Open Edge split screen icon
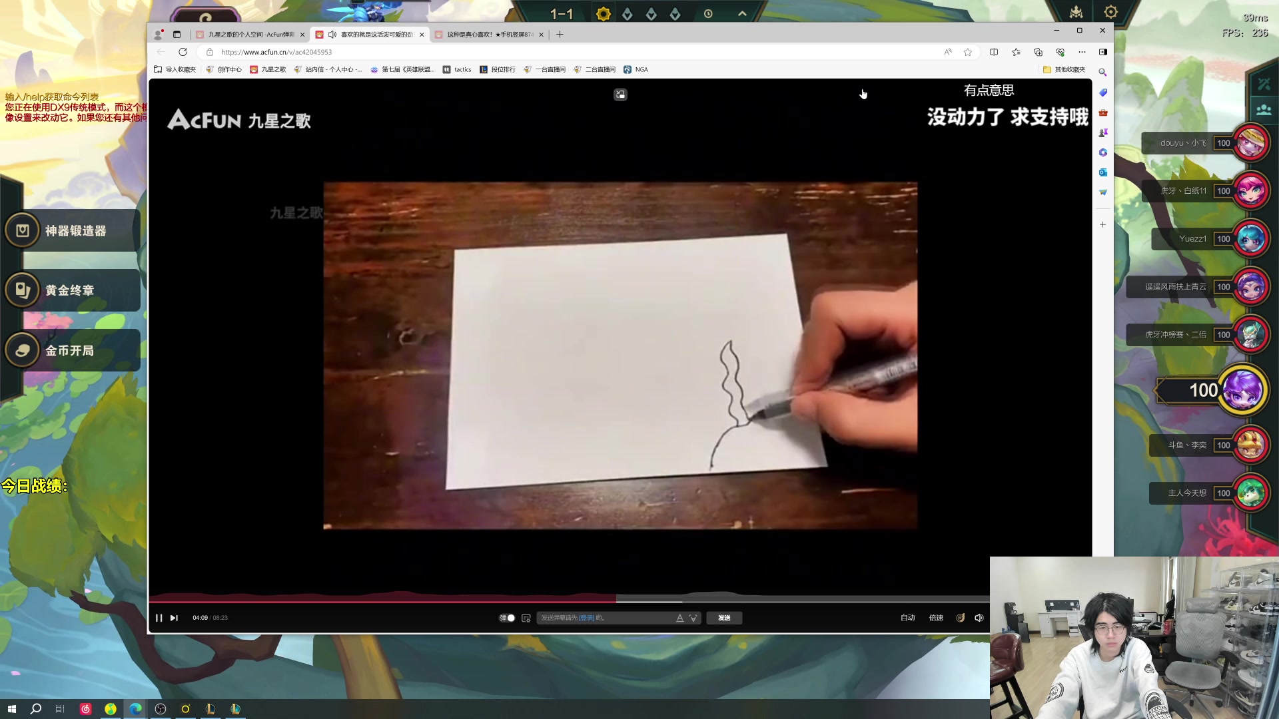Screen dimensions: 1279x719 click(993, 52)
